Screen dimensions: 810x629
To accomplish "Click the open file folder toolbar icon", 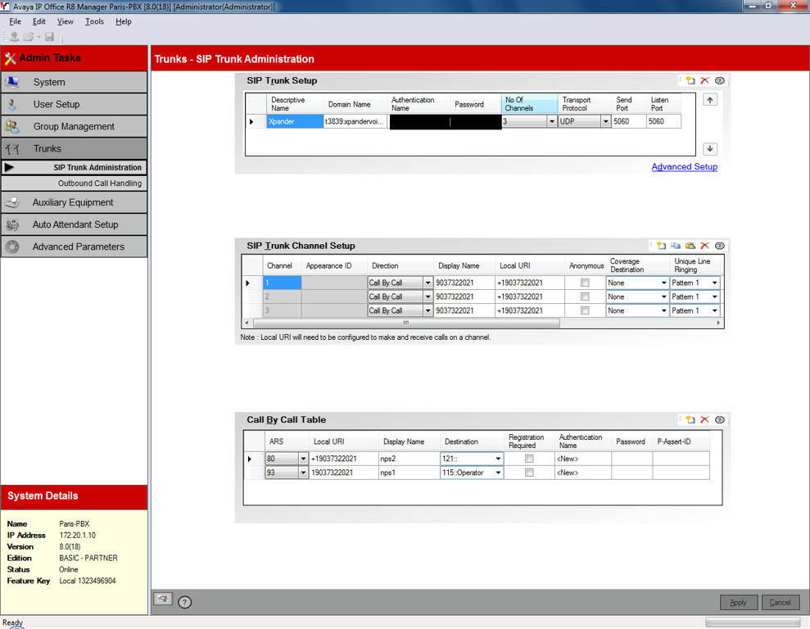I will point(29,37).
